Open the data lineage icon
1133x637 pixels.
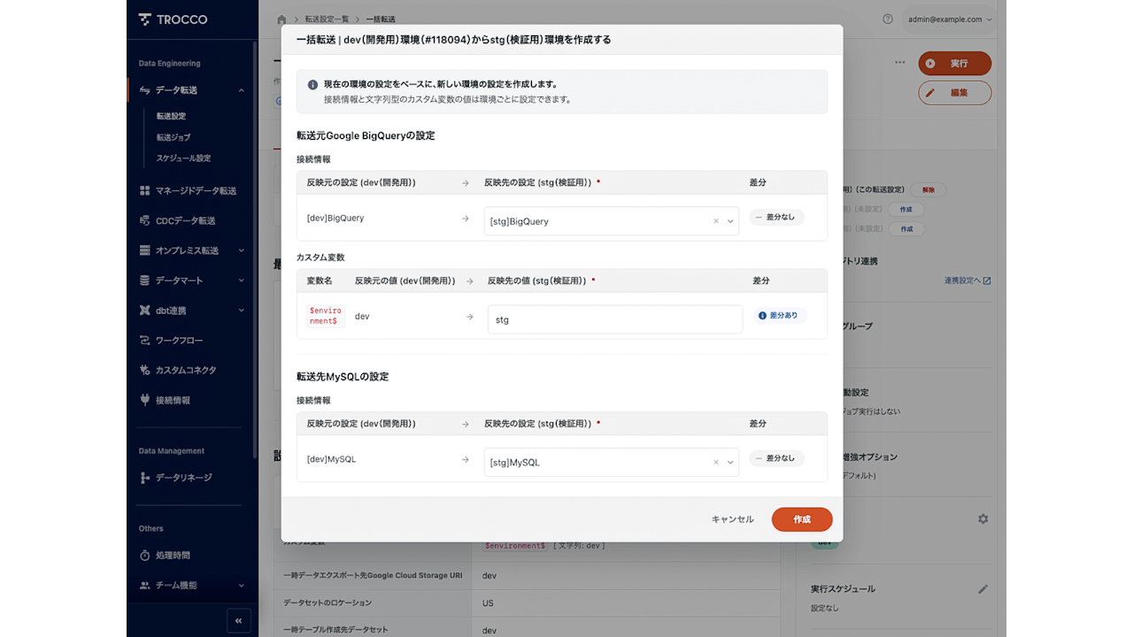coord(145,478)
